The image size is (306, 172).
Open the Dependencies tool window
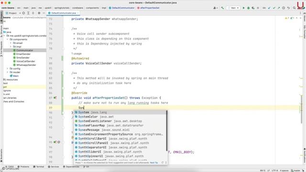(71, 167)
